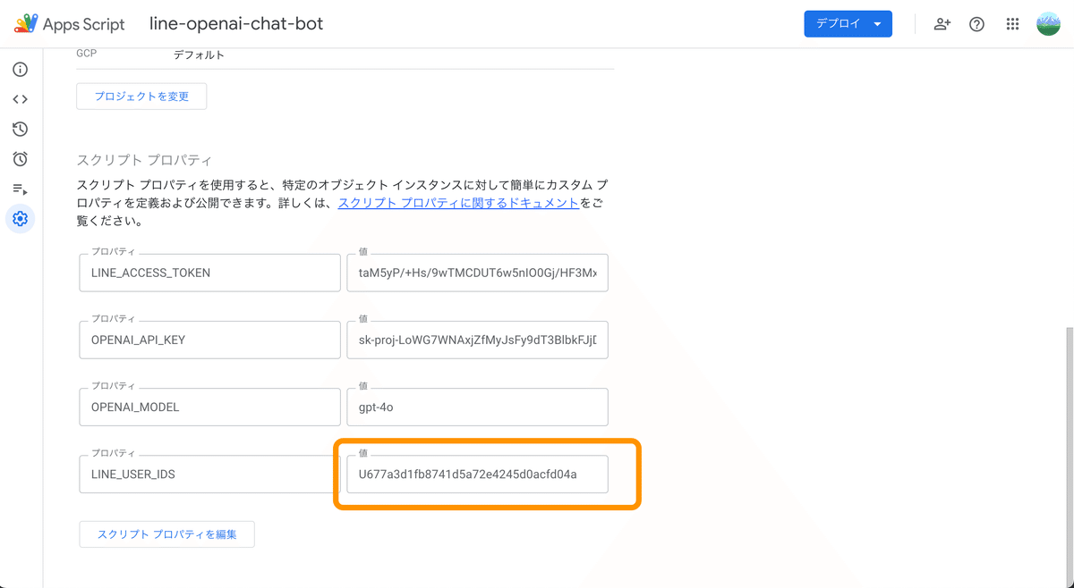Click the Google account avatar
Image resolution: width=1074 pixels, height=588 pixels.
1048,24
